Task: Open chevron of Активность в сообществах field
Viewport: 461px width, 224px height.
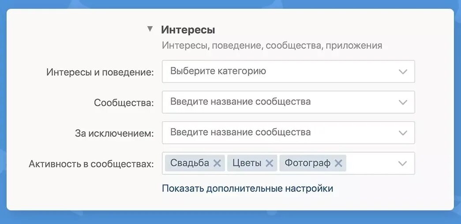Action: (x=402, y=163)
